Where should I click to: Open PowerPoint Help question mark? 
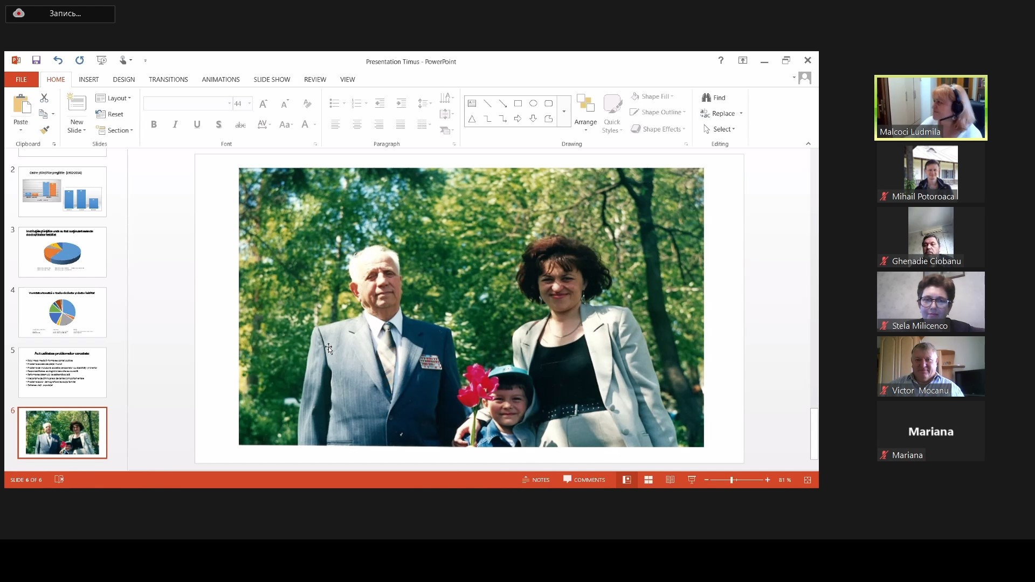[721, 60]
